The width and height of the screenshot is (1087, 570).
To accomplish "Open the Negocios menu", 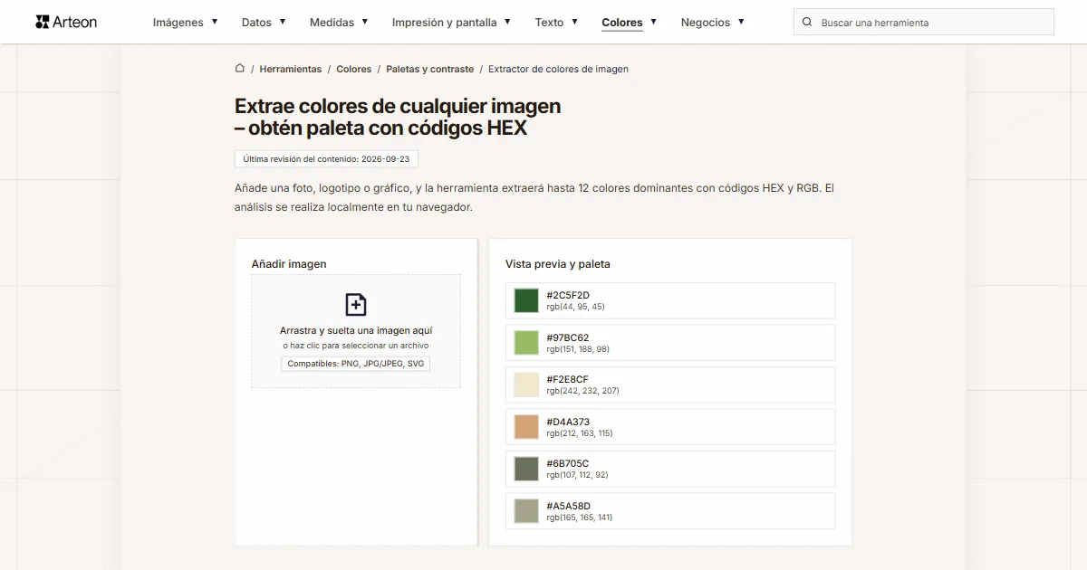I will tap(706, 22).
